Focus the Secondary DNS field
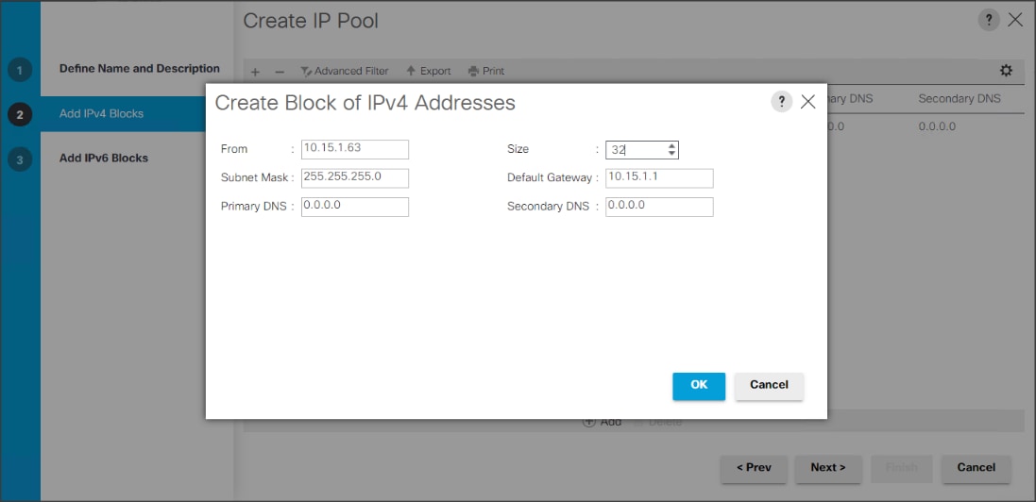 pos(659,207)
